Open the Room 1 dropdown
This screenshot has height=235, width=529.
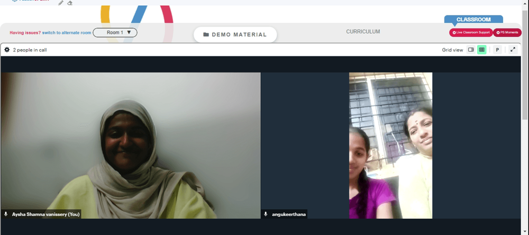(115, 32)
